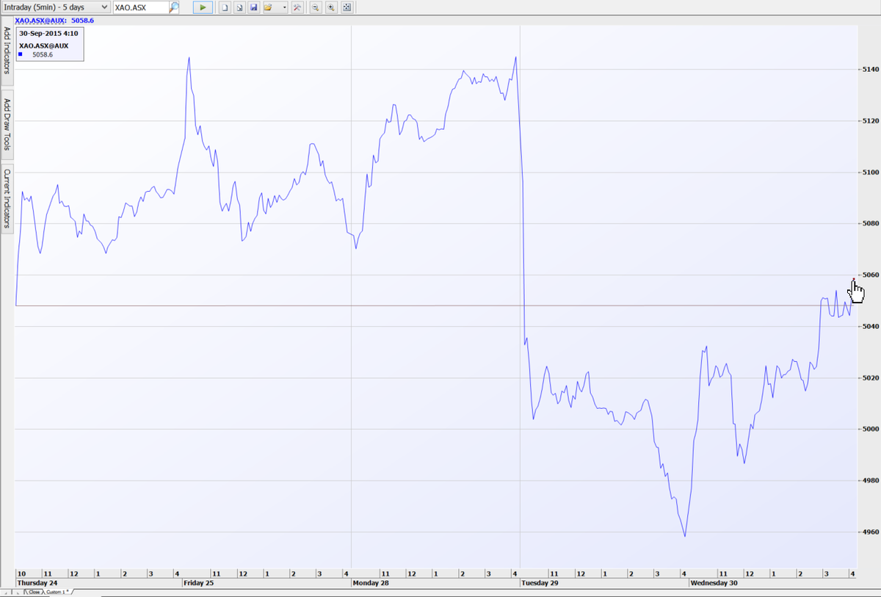Open chart with the folder icon
Image resolution: width=881 pixels, height=597 pixels.
coord(269,7)
